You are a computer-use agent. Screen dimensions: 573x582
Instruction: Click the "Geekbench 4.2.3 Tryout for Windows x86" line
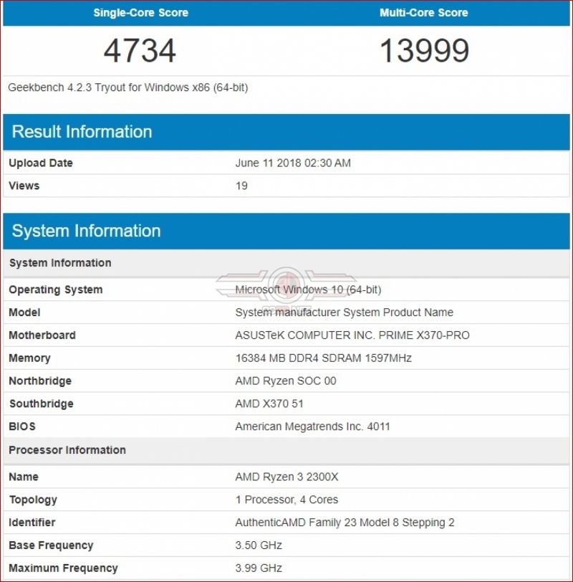128,87
